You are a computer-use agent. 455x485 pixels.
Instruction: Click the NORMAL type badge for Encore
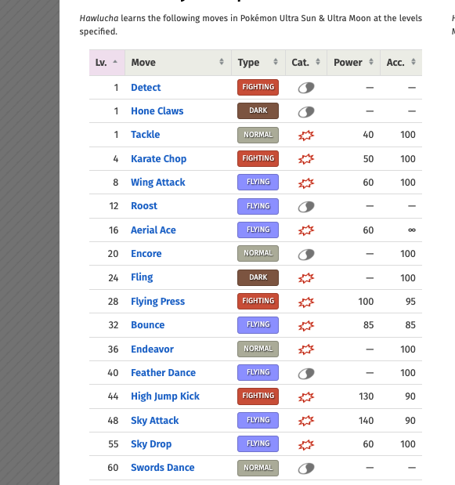(258, 253)
